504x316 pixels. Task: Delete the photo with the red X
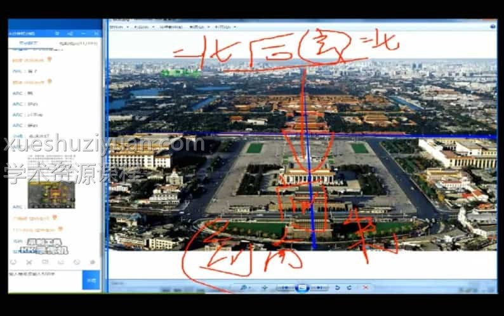[x=364, y=288]
